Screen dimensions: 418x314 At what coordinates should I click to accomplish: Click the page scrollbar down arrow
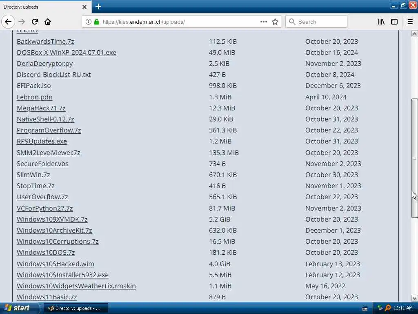click(x=414, y=298)
